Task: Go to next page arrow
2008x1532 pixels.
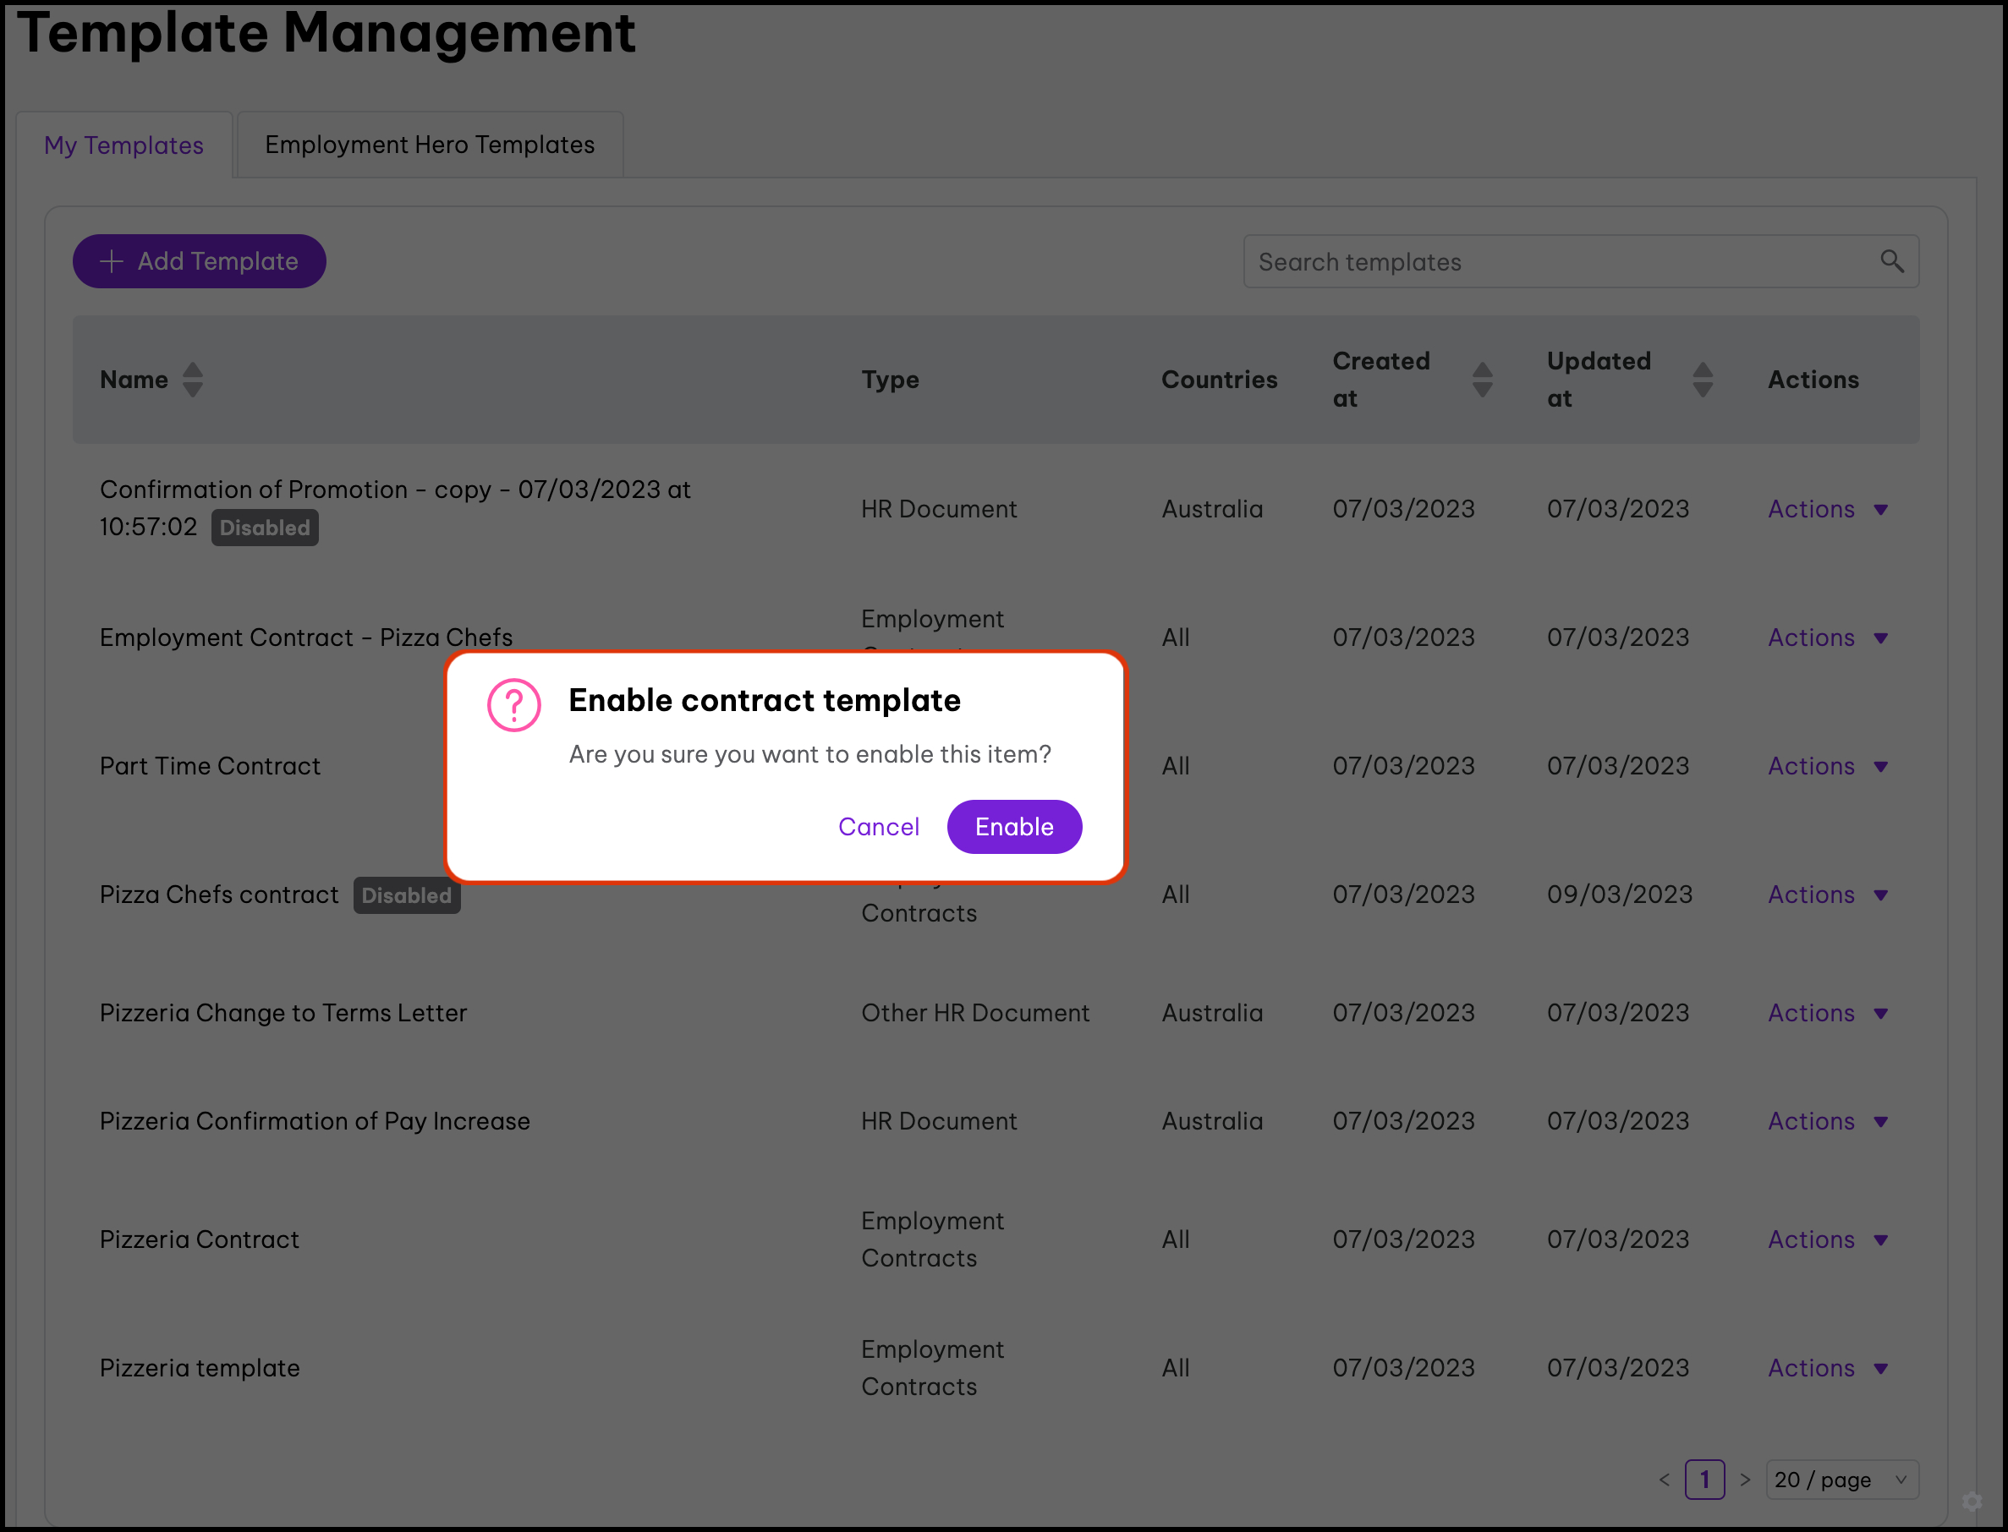Action: pyautogui.click(x=1745, y=1480)
